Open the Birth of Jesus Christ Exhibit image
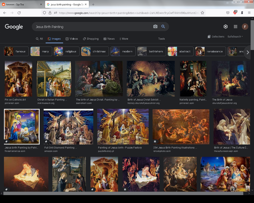 [151, 79]
